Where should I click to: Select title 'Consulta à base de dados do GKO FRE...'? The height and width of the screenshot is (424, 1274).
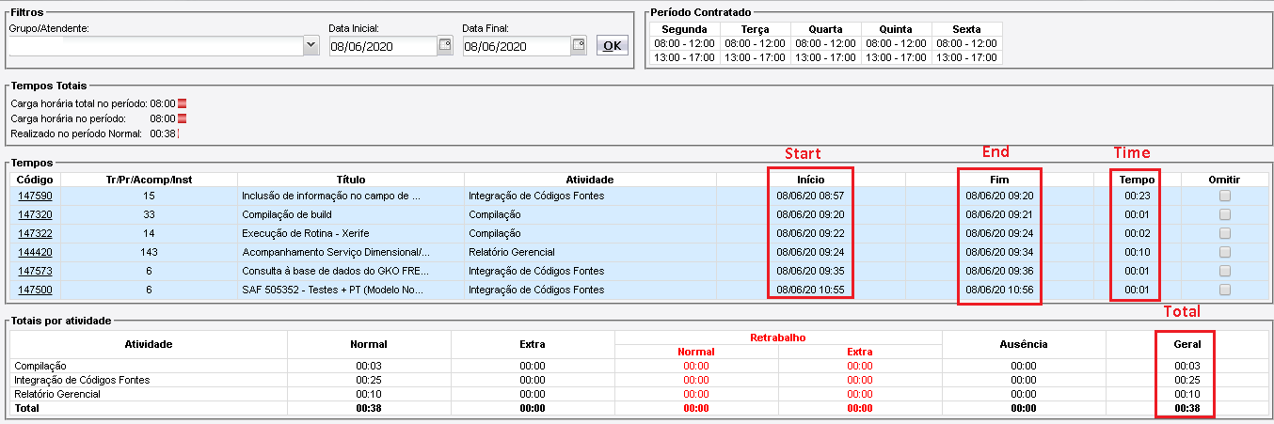tap(334, 271)
